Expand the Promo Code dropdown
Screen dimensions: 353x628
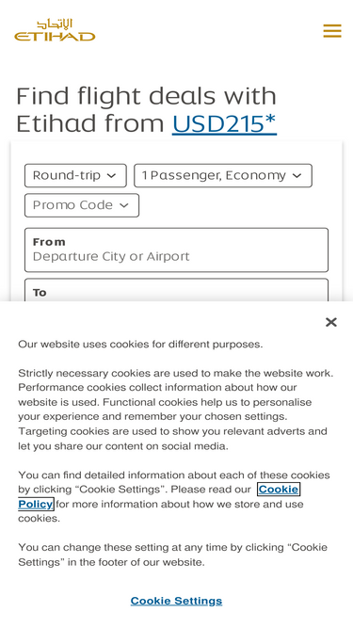tap(82, 205)
